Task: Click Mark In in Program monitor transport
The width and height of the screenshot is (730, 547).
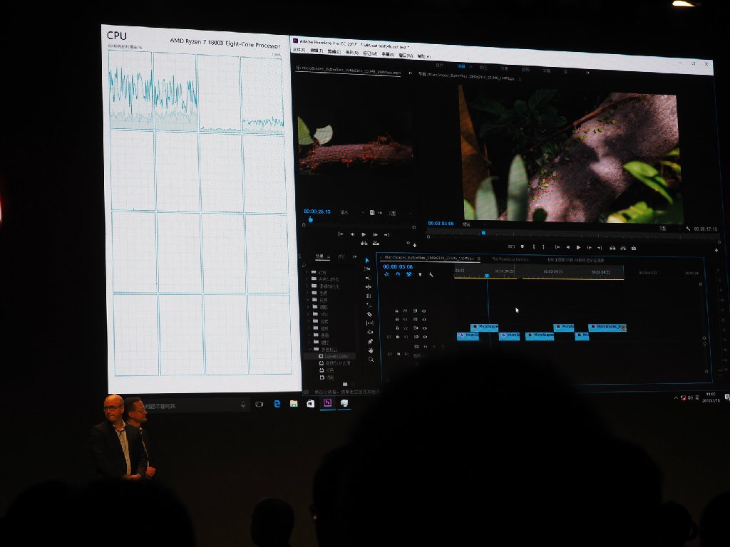Action: pyautogui.click(x=533, y=247)
